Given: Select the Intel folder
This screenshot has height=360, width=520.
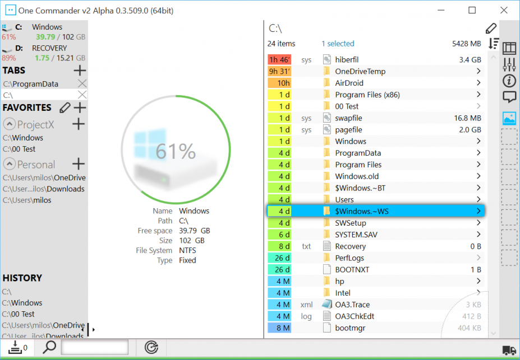Looking at the screenshot, I should (376, 292).
